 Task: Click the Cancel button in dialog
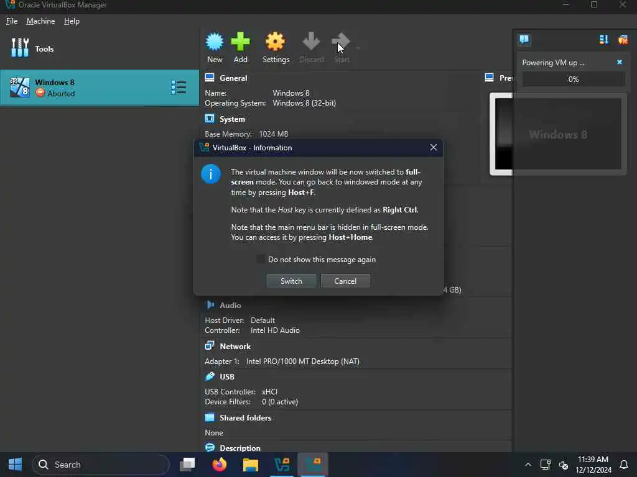tap(345, 281)
